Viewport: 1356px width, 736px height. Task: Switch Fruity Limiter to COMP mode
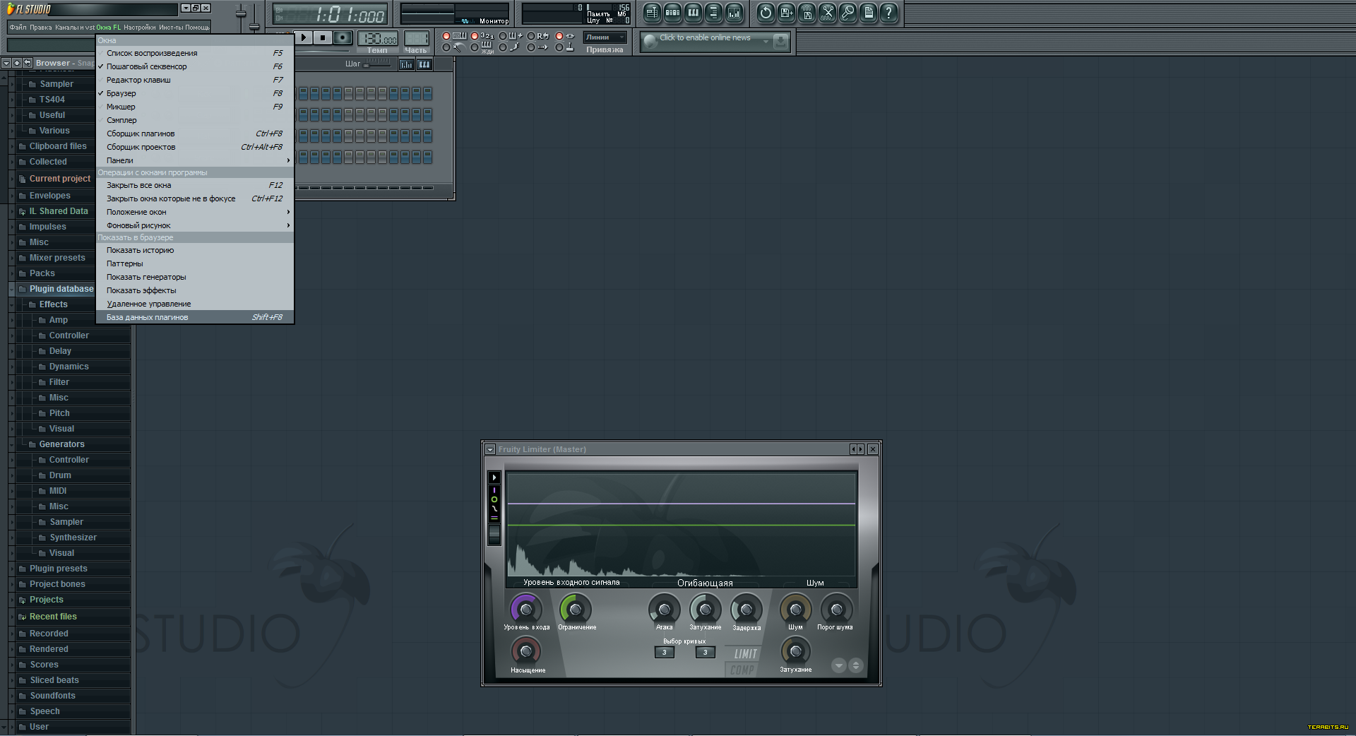(x=742, y=670)
